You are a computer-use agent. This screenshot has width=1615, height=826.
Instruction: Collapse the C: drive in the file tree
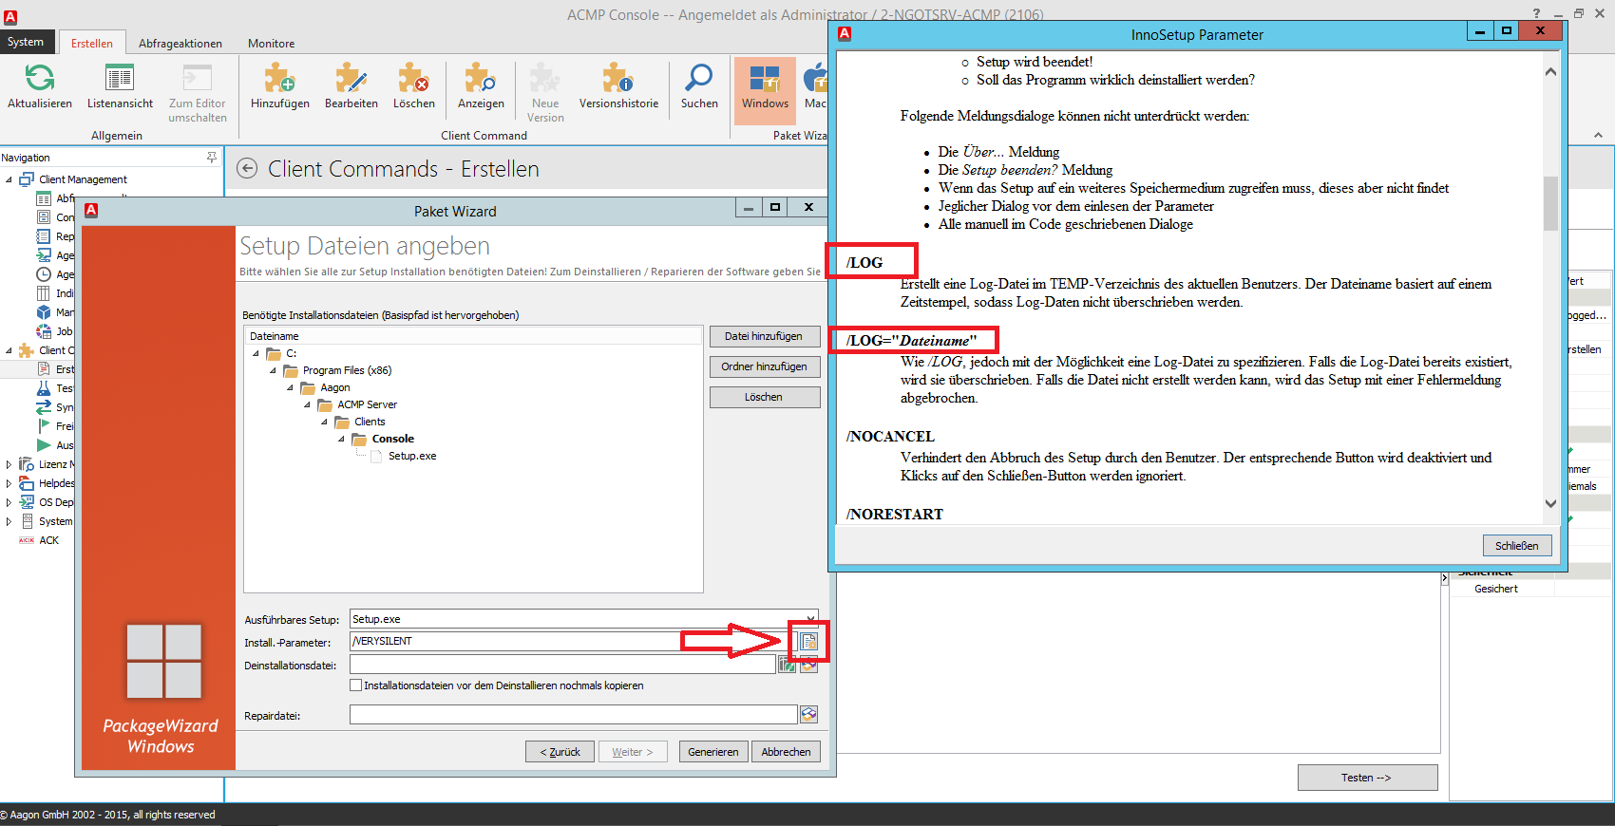click(256, 353)
